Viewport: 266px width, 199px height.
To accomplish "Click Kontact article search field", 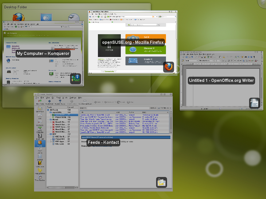I will coord(118,108).
